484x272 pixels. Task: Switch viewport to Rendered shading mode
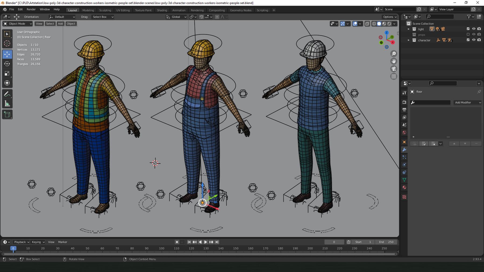click(x=389, y=24)
